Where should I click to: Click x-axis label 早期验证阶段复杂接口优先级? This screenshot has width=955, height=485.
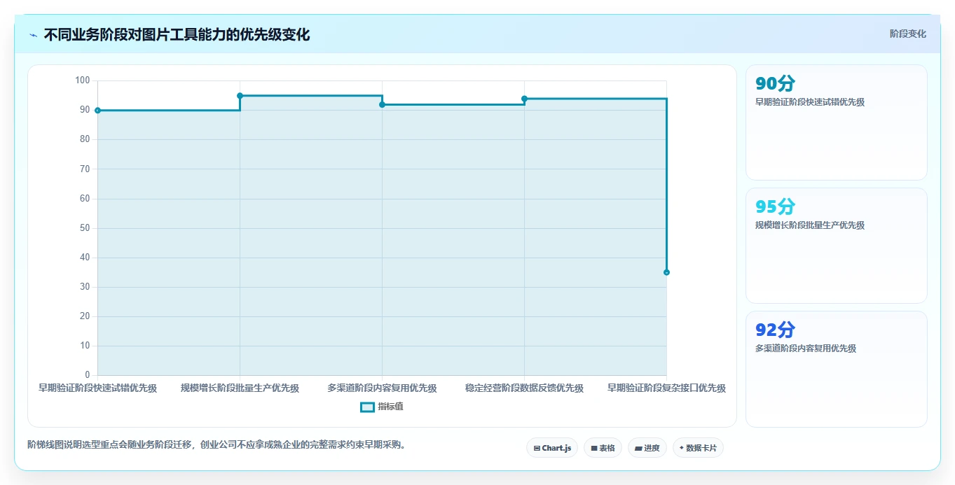click(x=666, y=388)
